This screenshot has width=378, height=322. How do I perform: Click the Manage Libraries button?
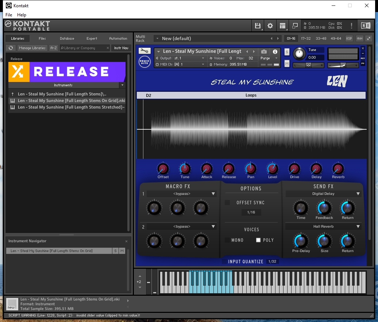[x=32, y=48]
